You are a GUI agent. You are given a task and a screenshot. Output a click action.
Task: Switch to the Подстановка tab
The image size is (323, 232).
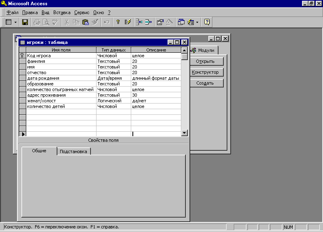tap(73, 151)
